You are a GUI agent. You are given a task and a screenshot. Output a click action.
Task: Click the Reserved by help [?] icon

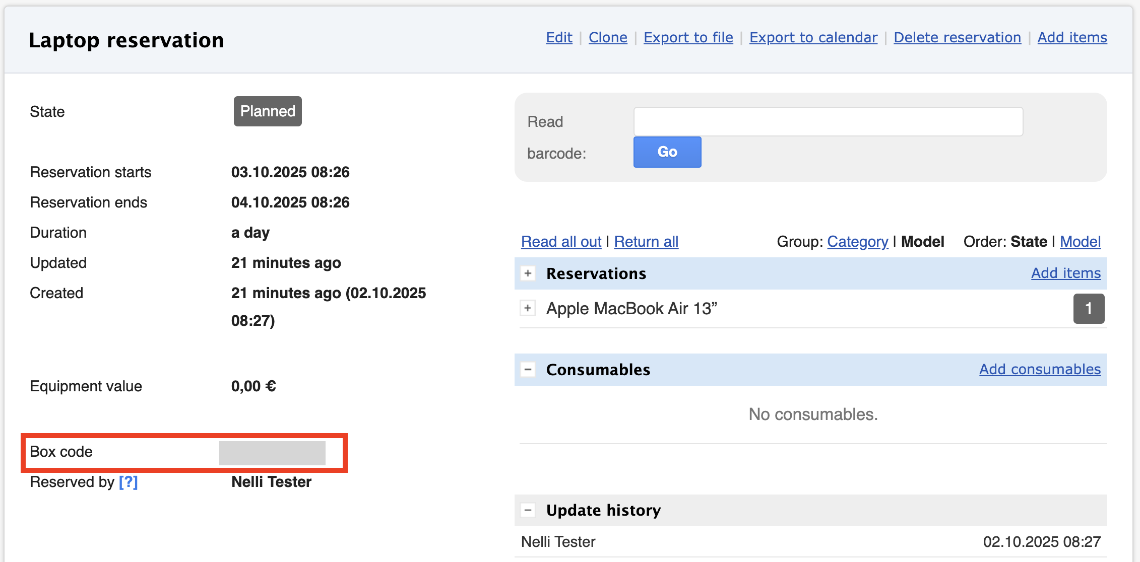128,482
